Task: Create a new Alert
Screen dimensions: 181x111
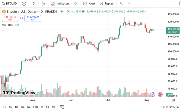Action: (x=89, y=4)
